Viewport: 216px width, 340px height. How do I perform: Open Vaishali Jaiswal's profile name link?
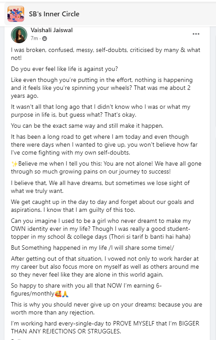(x=52, y=30)
